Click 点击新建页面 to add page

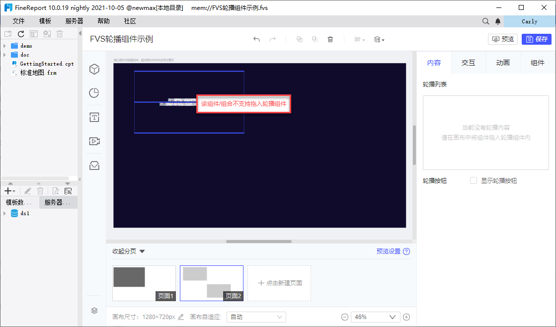279,283
